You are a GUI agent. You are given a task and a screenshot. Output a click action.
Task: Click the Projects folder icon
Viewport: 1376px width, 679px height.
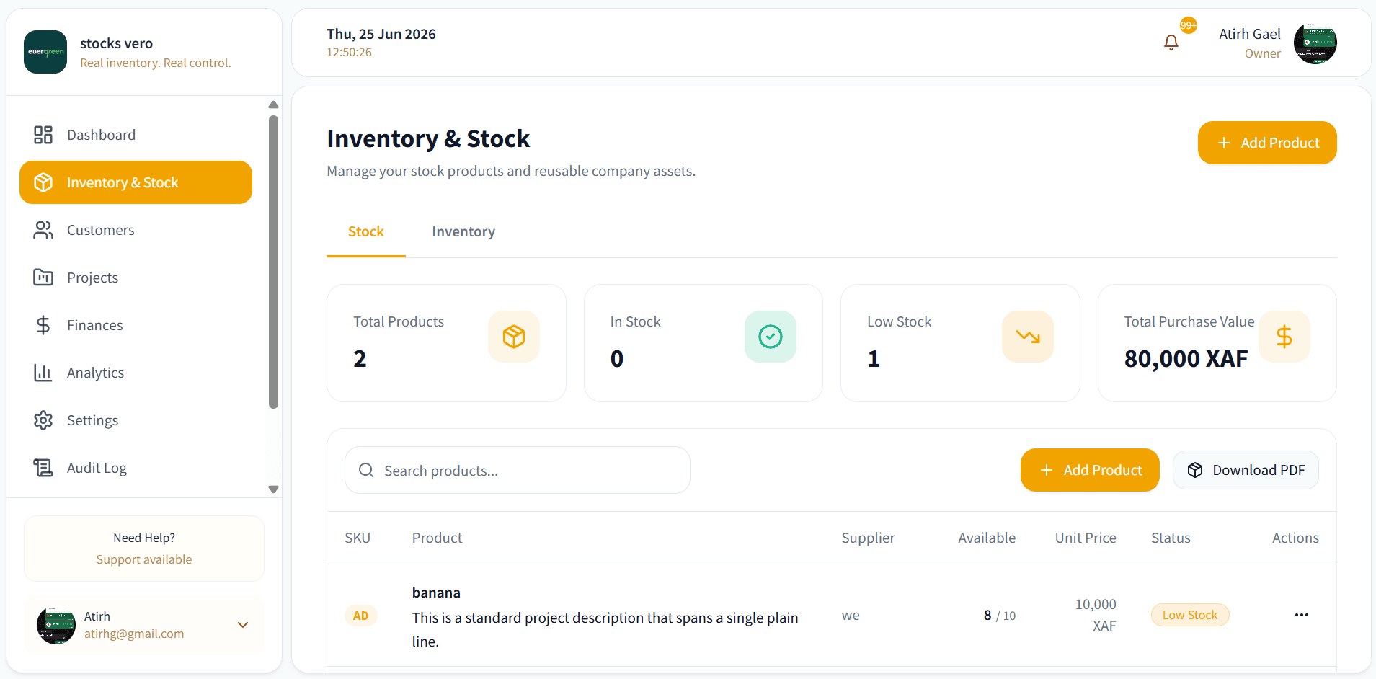43,278
